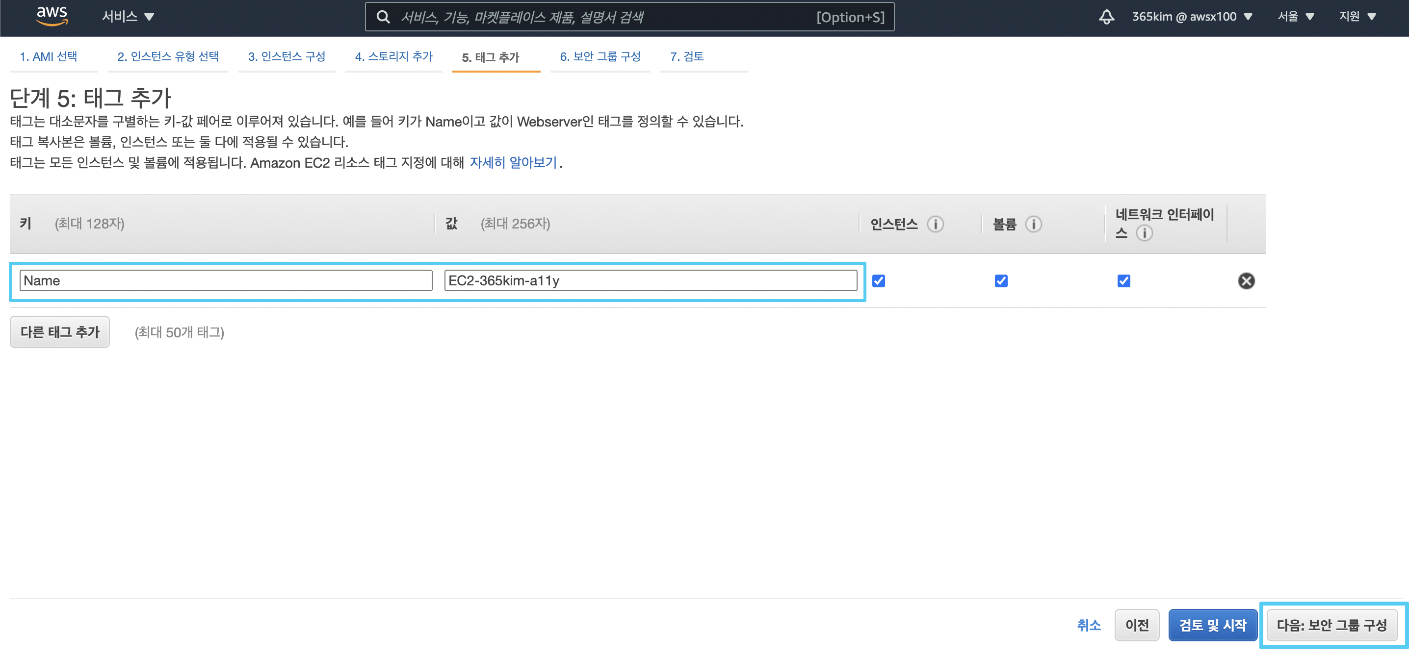Uncheck the 볼륨 checkbox for Name tag
This screenshot has height=658, width=1409.
click(x=1001, y=281)
